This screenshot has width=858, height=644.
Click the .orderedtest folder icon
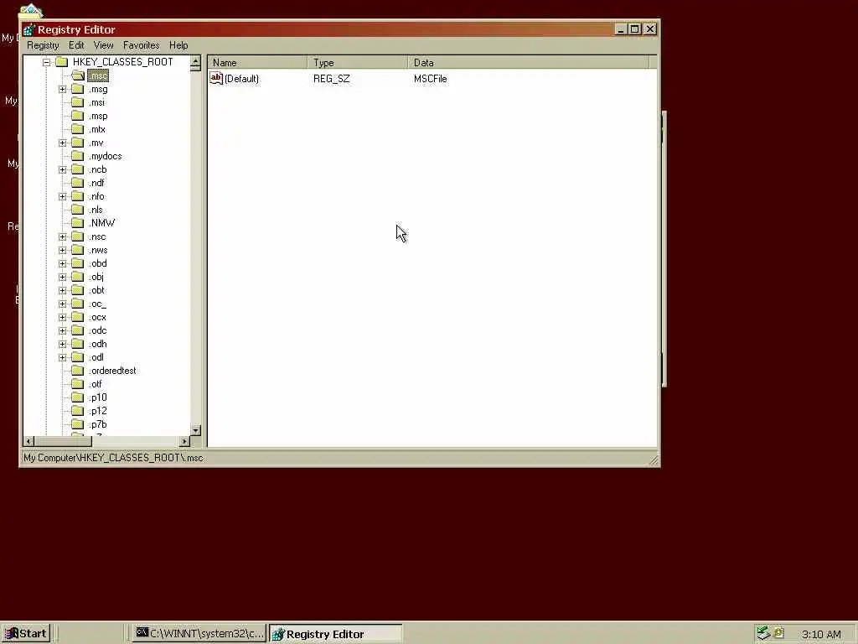point(78,371)
